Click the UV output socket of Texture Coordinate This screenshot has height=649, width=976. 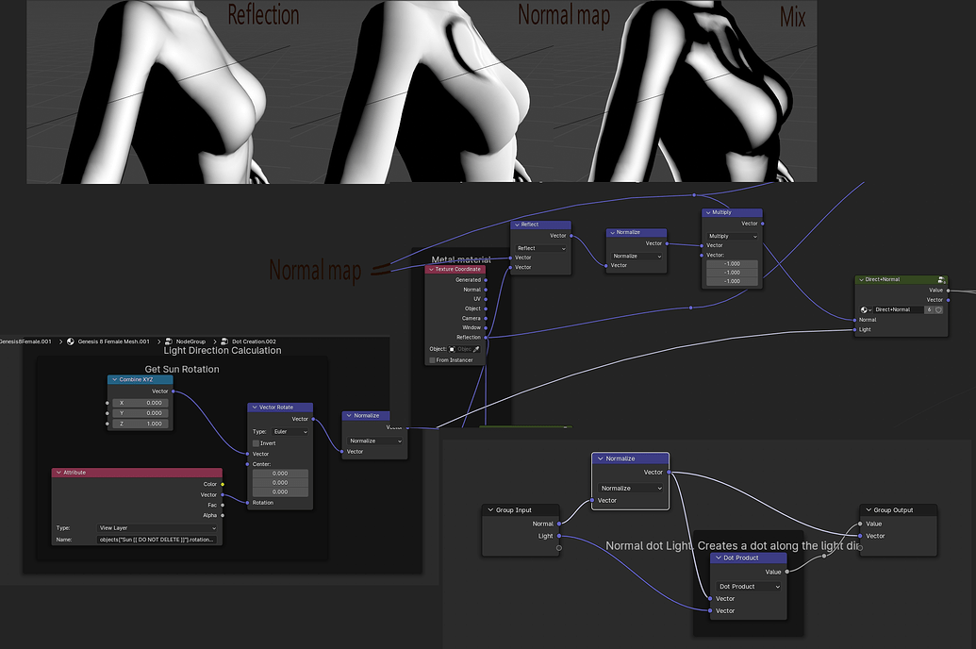486,299
